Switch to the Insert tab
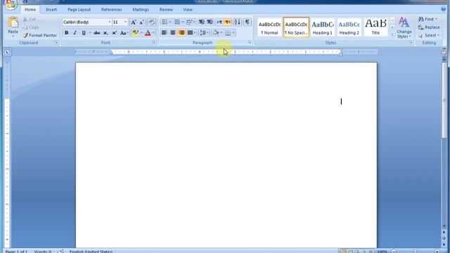Screen dimensions: 450x253 51,9
